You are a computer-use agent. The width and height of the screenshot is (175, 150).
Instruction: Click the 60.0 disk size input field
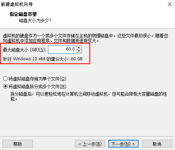[x=62, y=49]
